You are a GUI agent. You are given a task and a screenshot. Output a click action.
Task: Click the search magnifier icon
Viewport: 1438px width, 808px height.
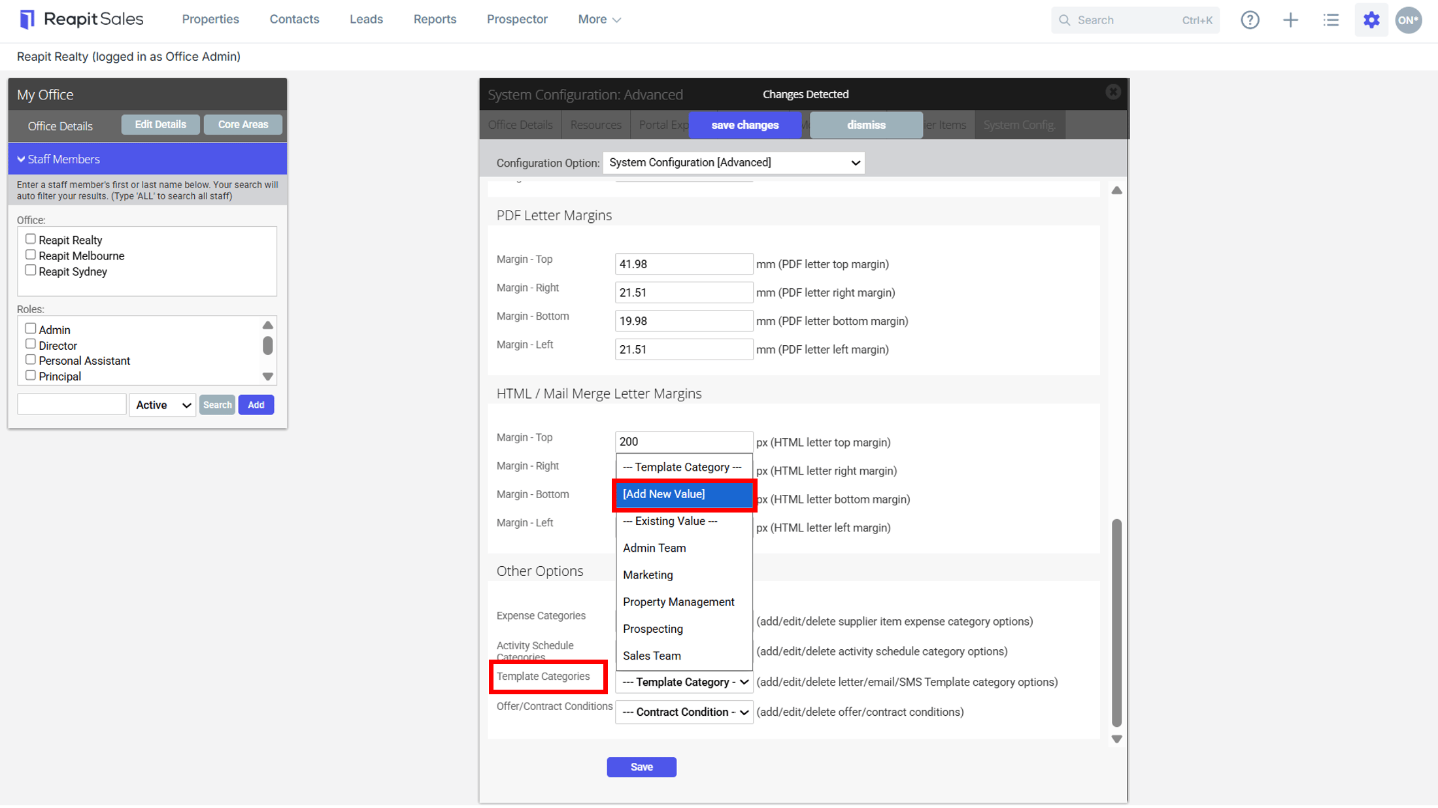(1065, 20)
